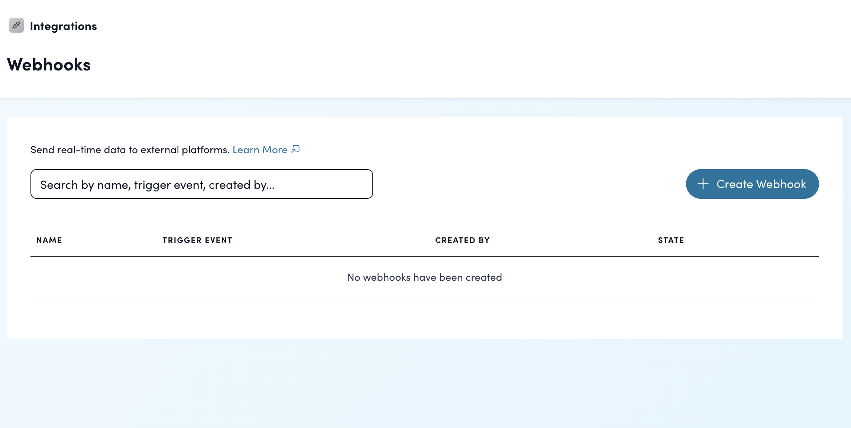This screenshot has height=428, width=851.
Task: Click the gray square icon before Integrations text
Action: click(x=16, y=25)
